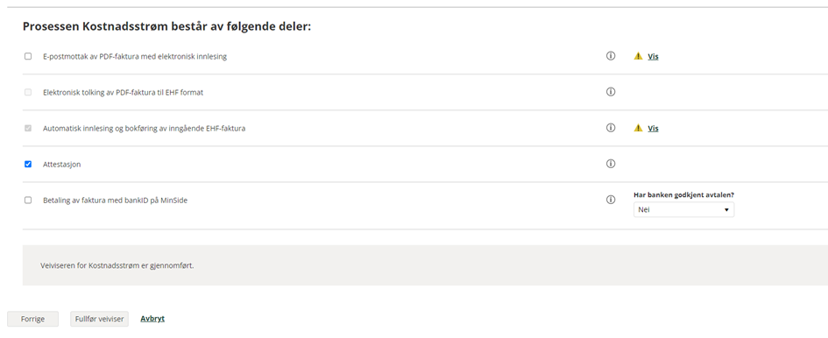Uncheck the Attestasjon checkbox
Image resolution: width=828 pixels, height=338 pixels.
pyautogui.click(x=28, y=165)
